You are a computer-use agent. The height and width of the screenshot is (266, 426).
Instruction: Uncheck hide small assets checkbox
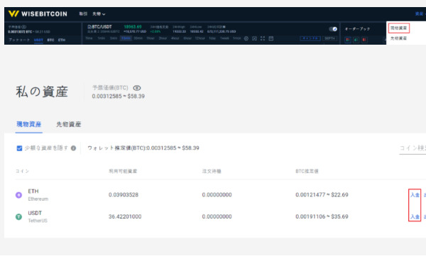point(19,148)
